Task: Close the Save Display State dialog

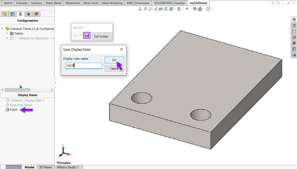Action: 122,49
